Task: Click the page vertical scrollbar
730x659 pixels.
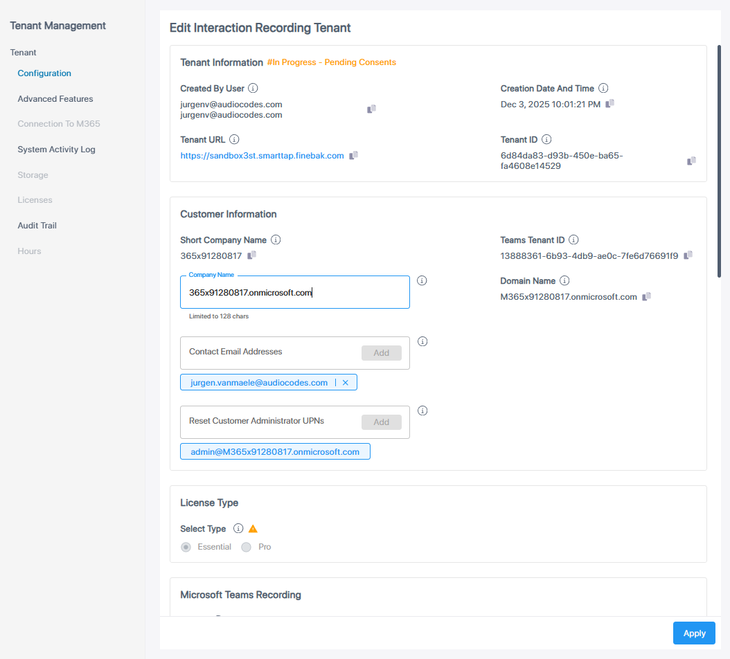Action: tap(719, 159)
